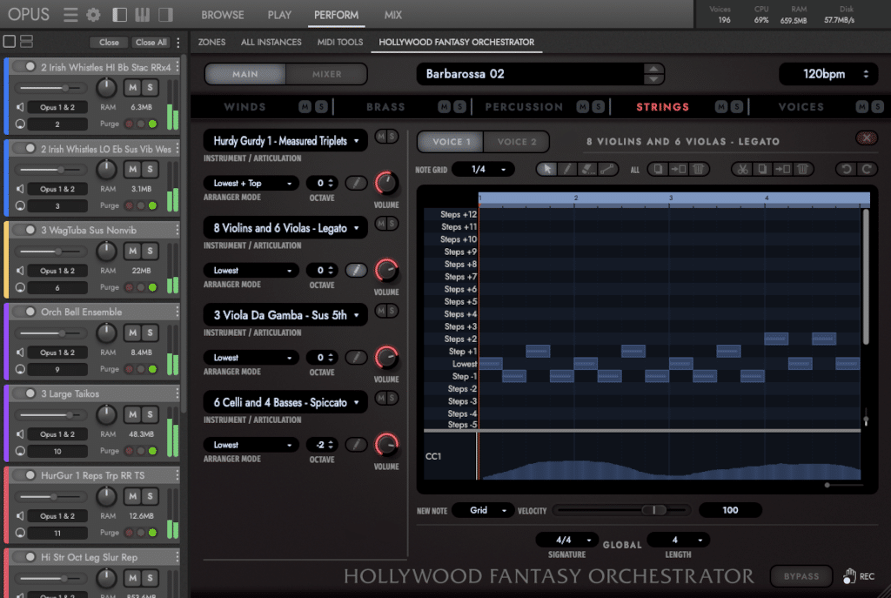Select the pointer tool in sequencer

pyautogui.click(x=547, y=170)
